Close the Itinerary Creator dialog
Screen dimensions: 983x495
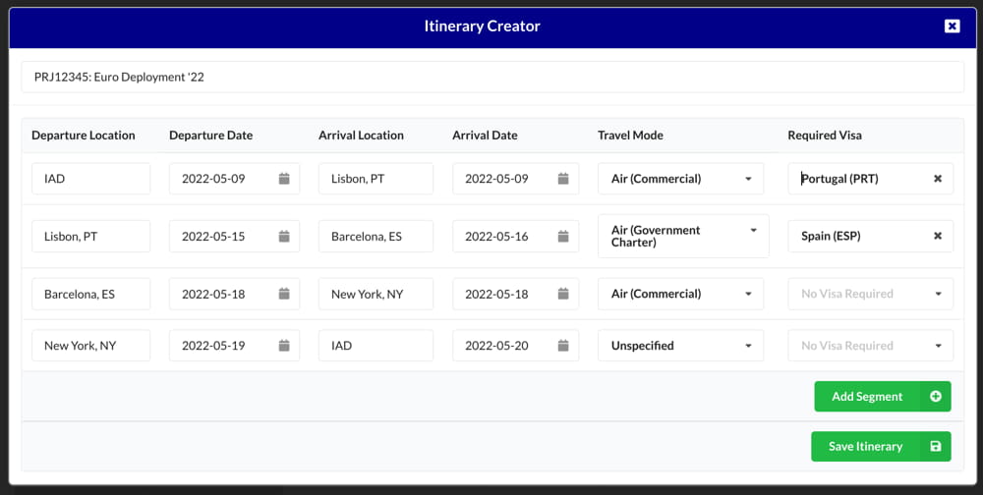pyautogui.click(x=952, y=27)
